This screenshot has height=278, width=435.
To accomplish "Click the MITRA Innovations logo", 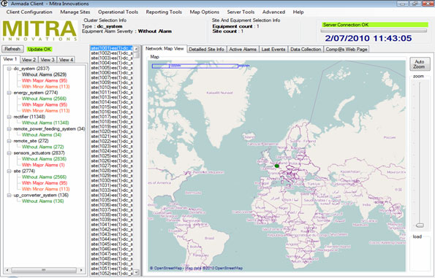I will click(39, 31).
